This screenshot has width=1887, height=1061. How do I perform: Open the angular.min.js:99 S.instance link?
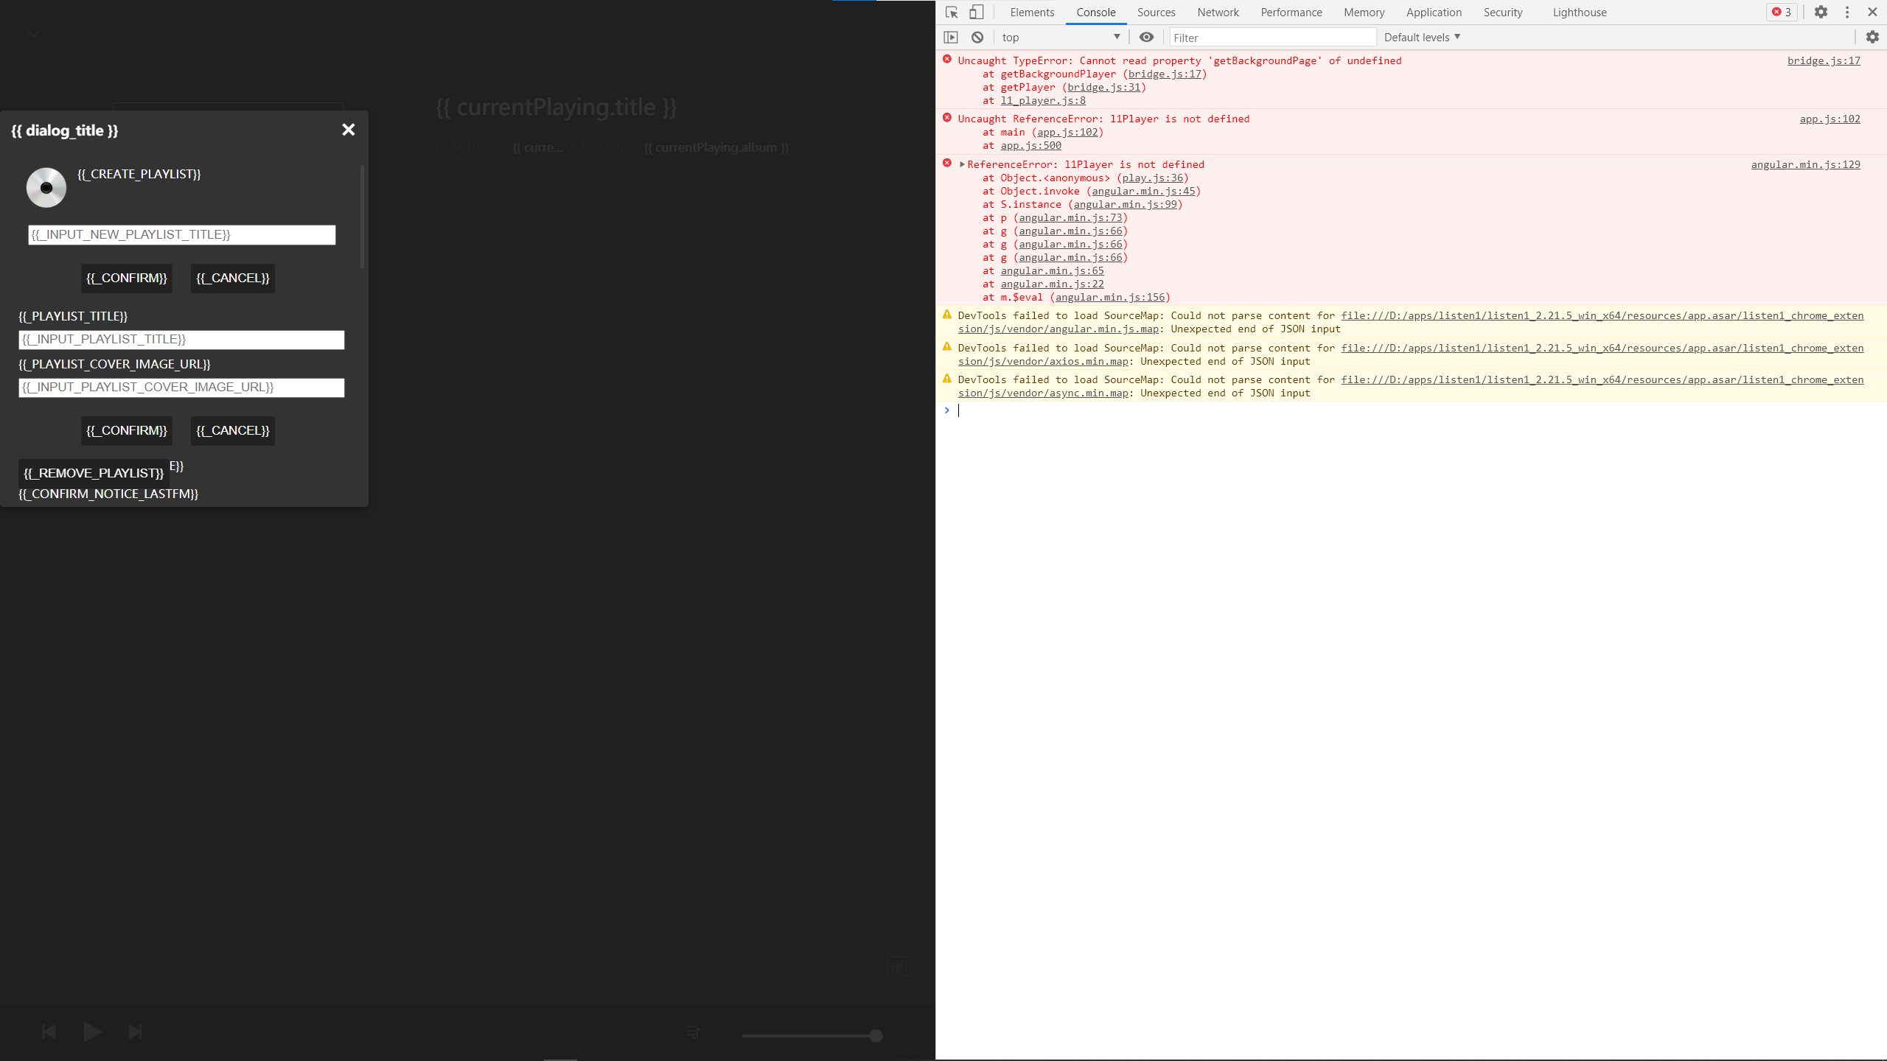point(1125,204)
